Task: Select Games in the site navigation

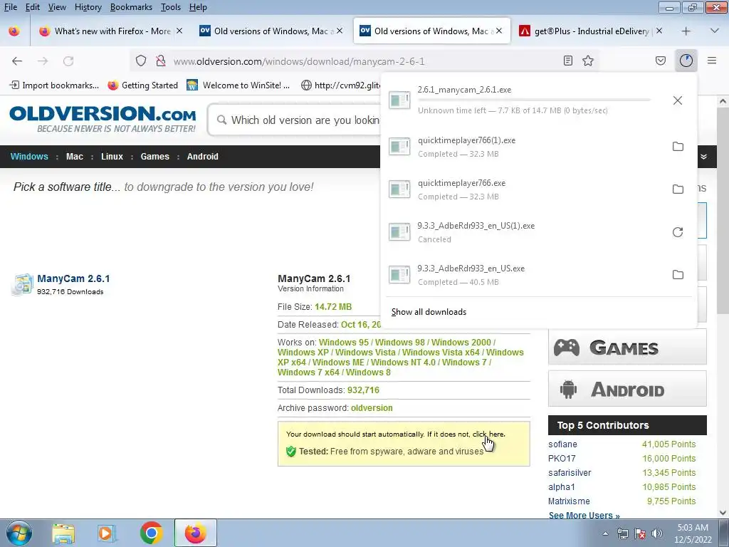Action: point(154,156)
